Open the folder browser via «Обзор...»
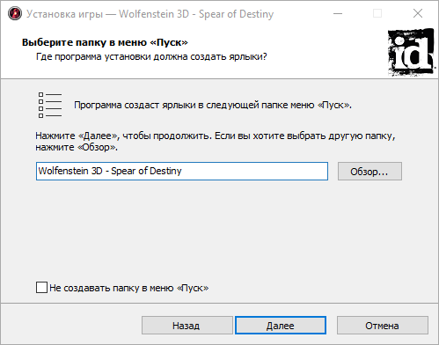The width and height of the screenshot is (439, 345). [x=369, y=171]
